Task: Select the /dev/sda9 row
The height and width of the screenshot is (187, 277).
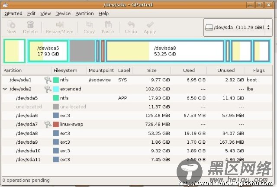Action: tap(137, 142)
